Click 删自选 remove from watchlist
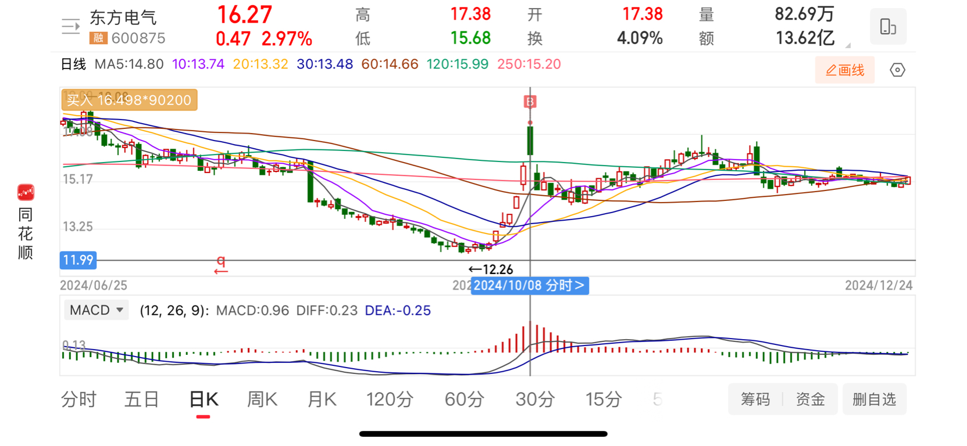 [874, 400]
